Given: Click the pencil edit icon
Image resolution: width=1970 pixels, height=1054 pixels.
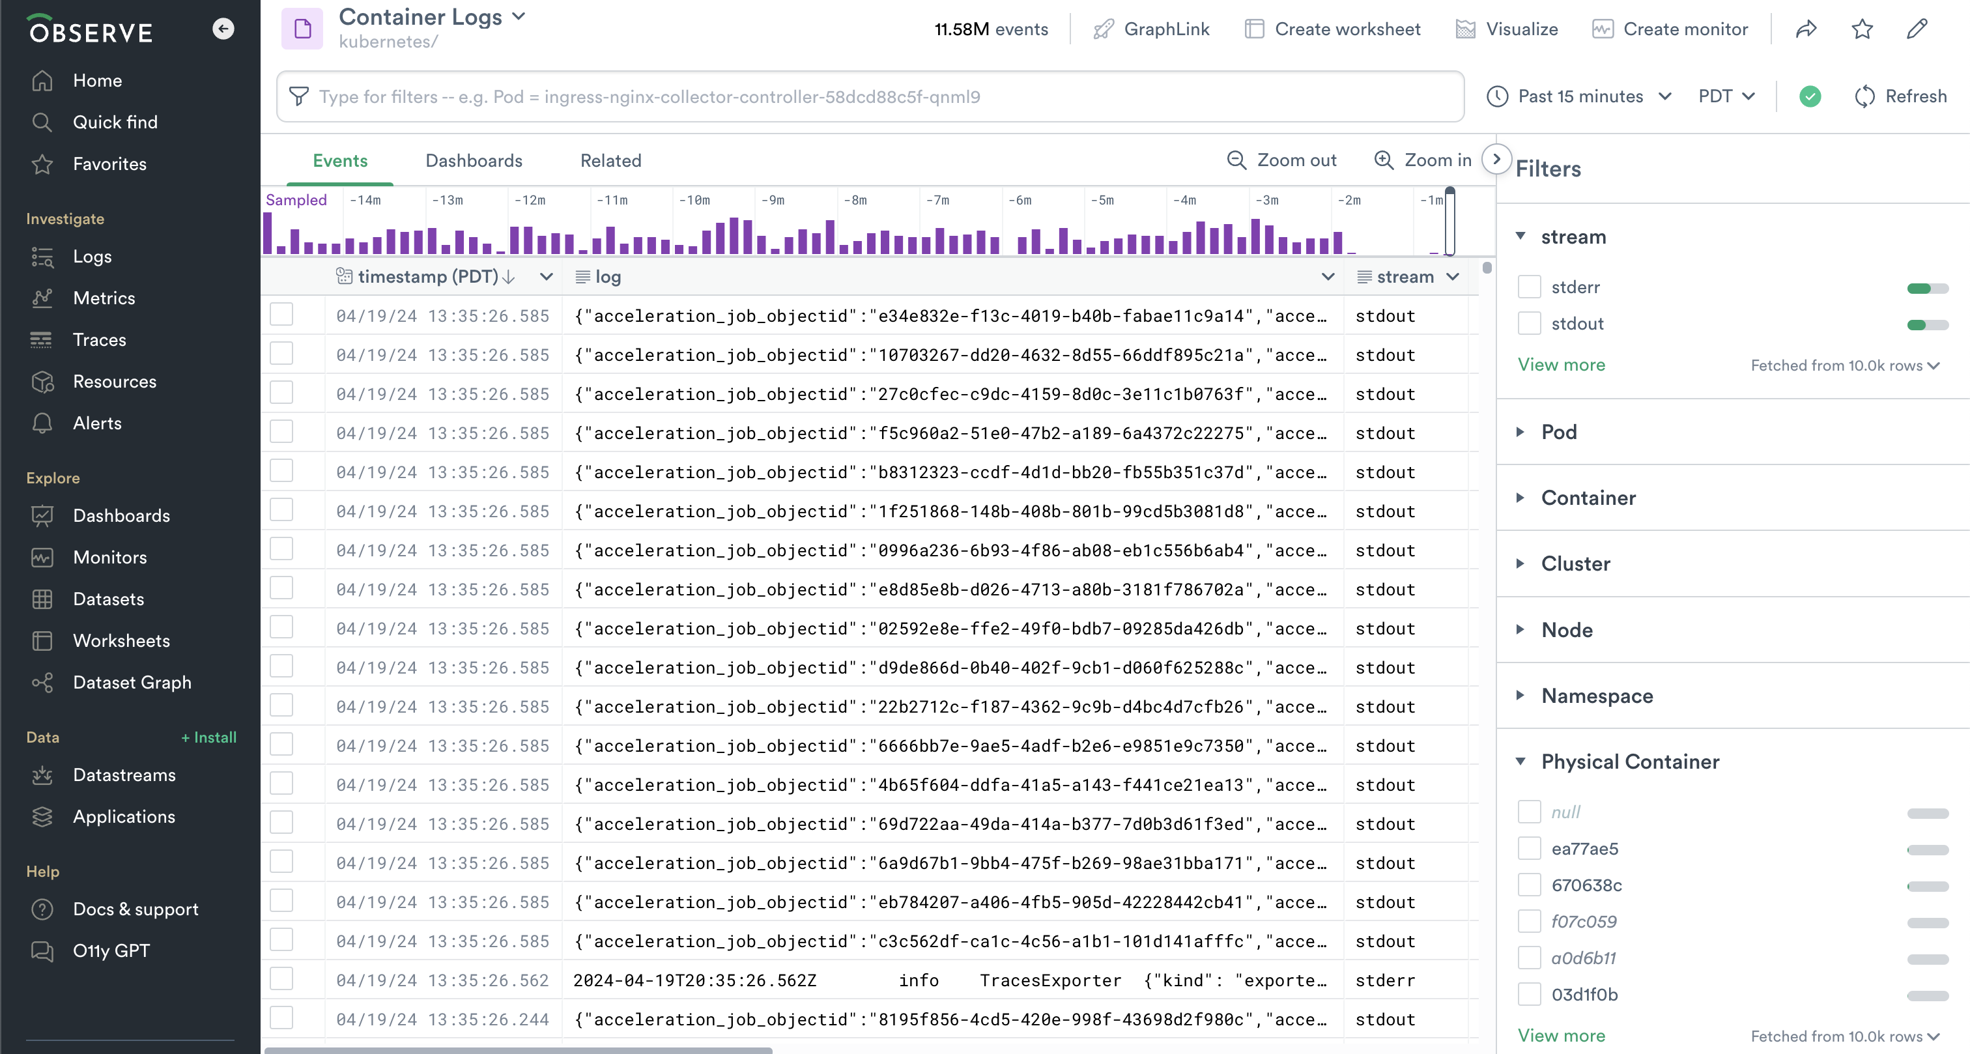Looking at the screenshot, I should click(1917, 29).
